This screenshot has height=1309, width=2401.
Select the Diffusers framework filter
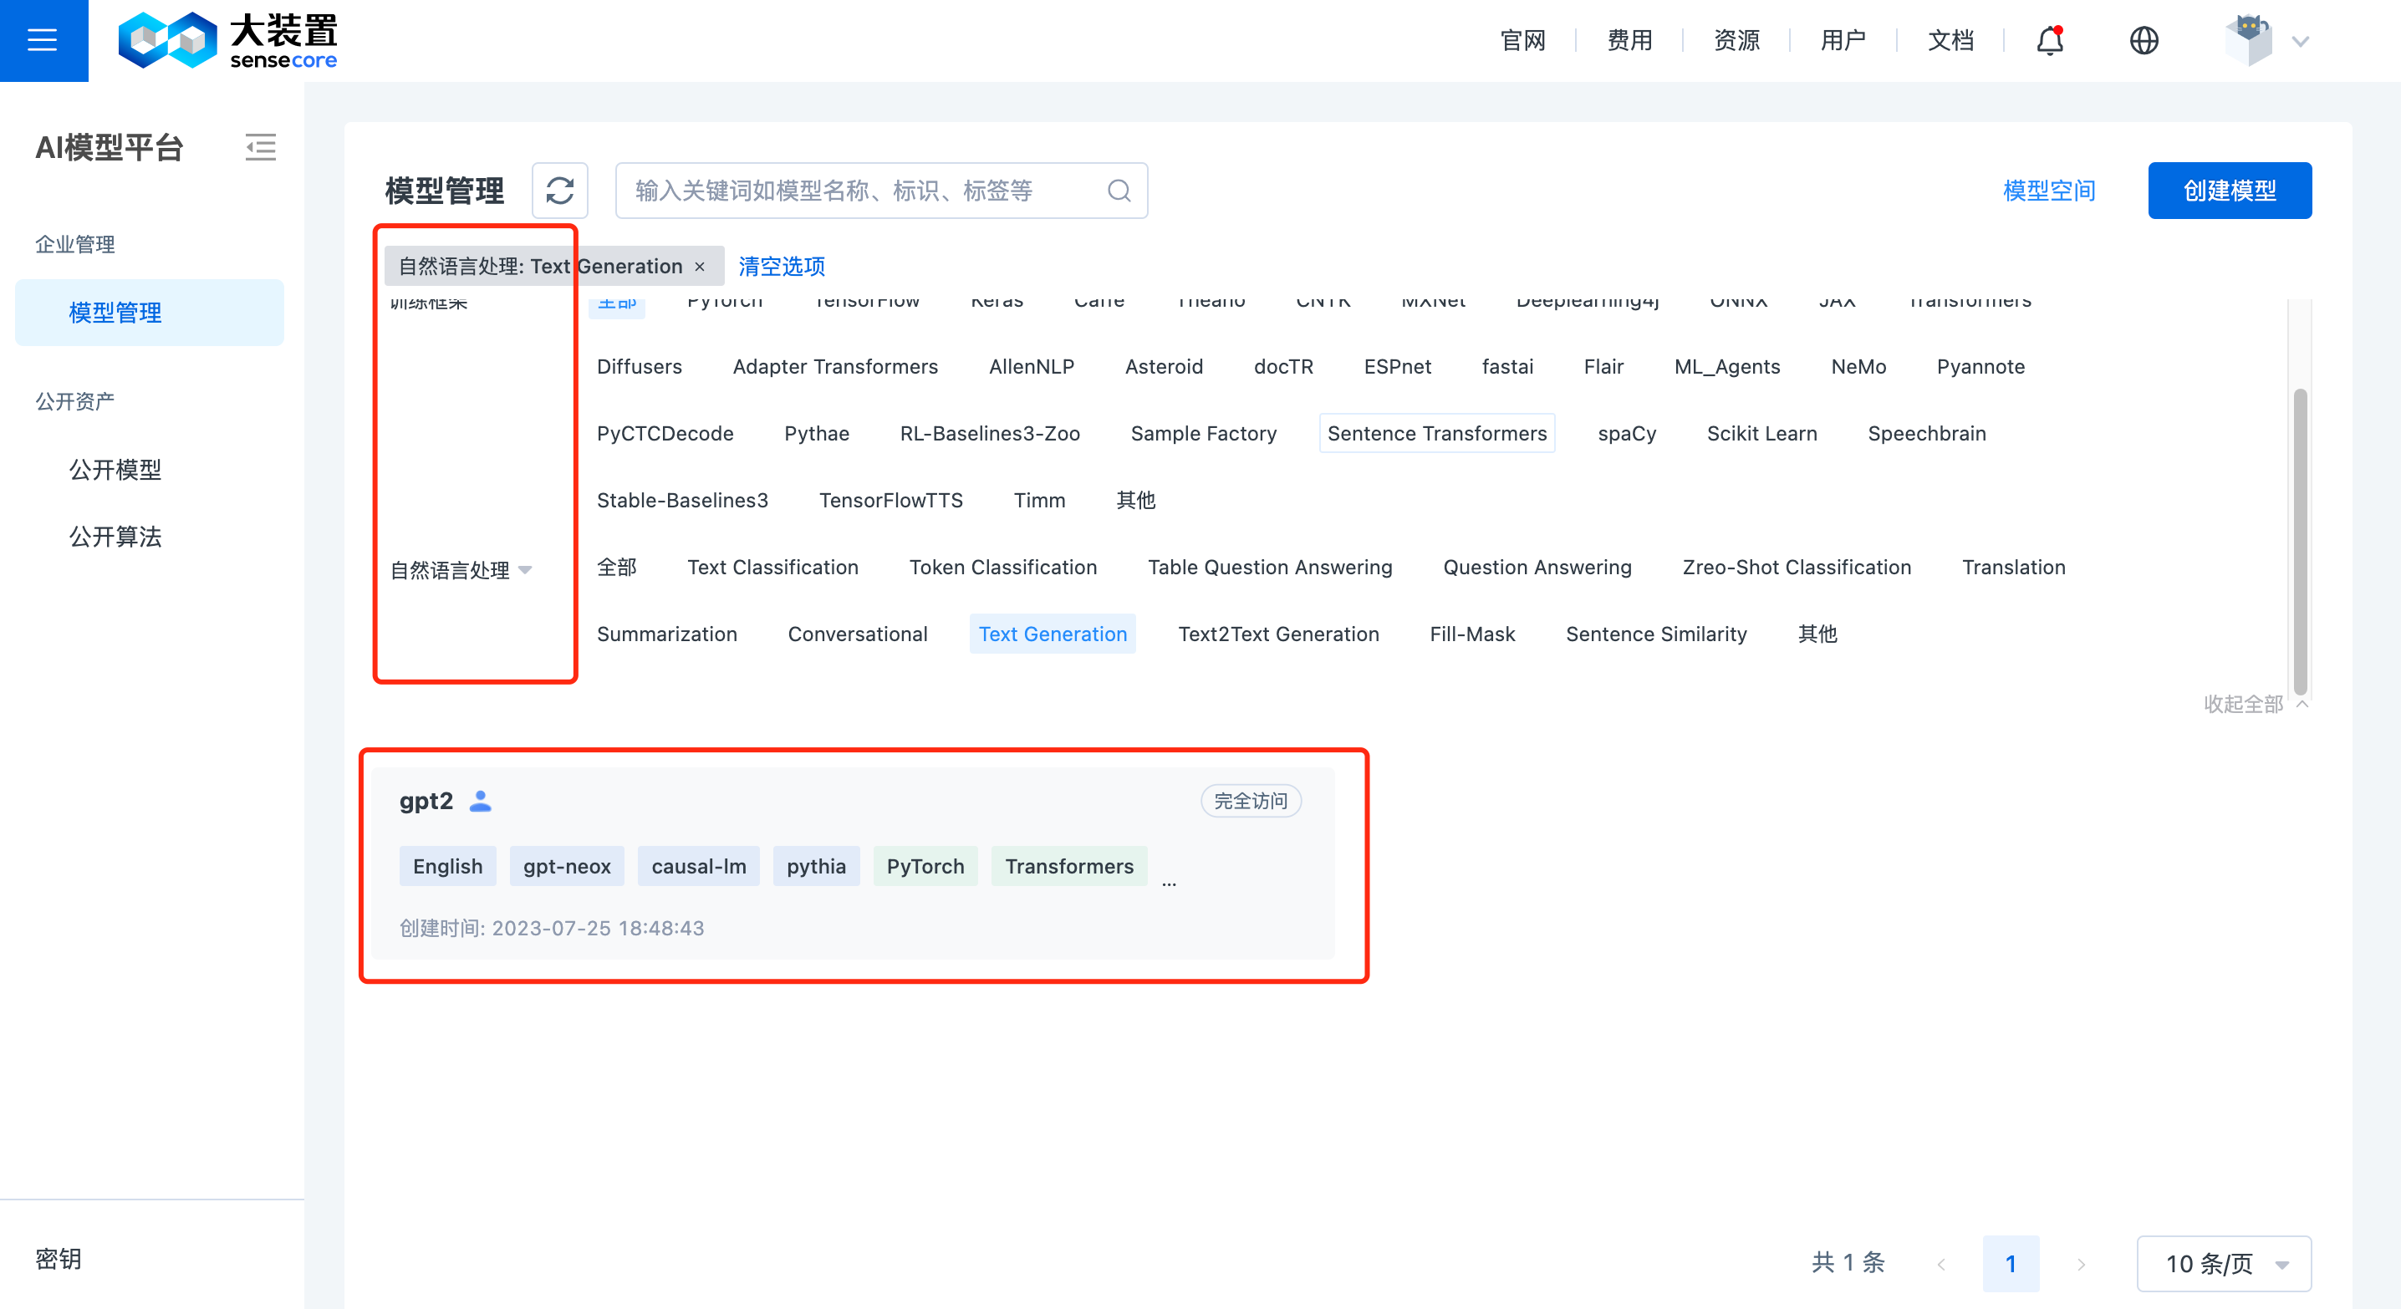640,367
